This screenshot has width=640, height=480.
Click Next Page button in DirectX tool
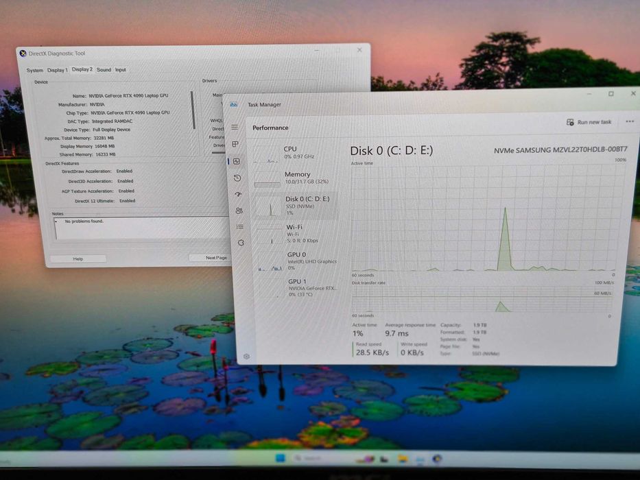(x=210, y=258)
